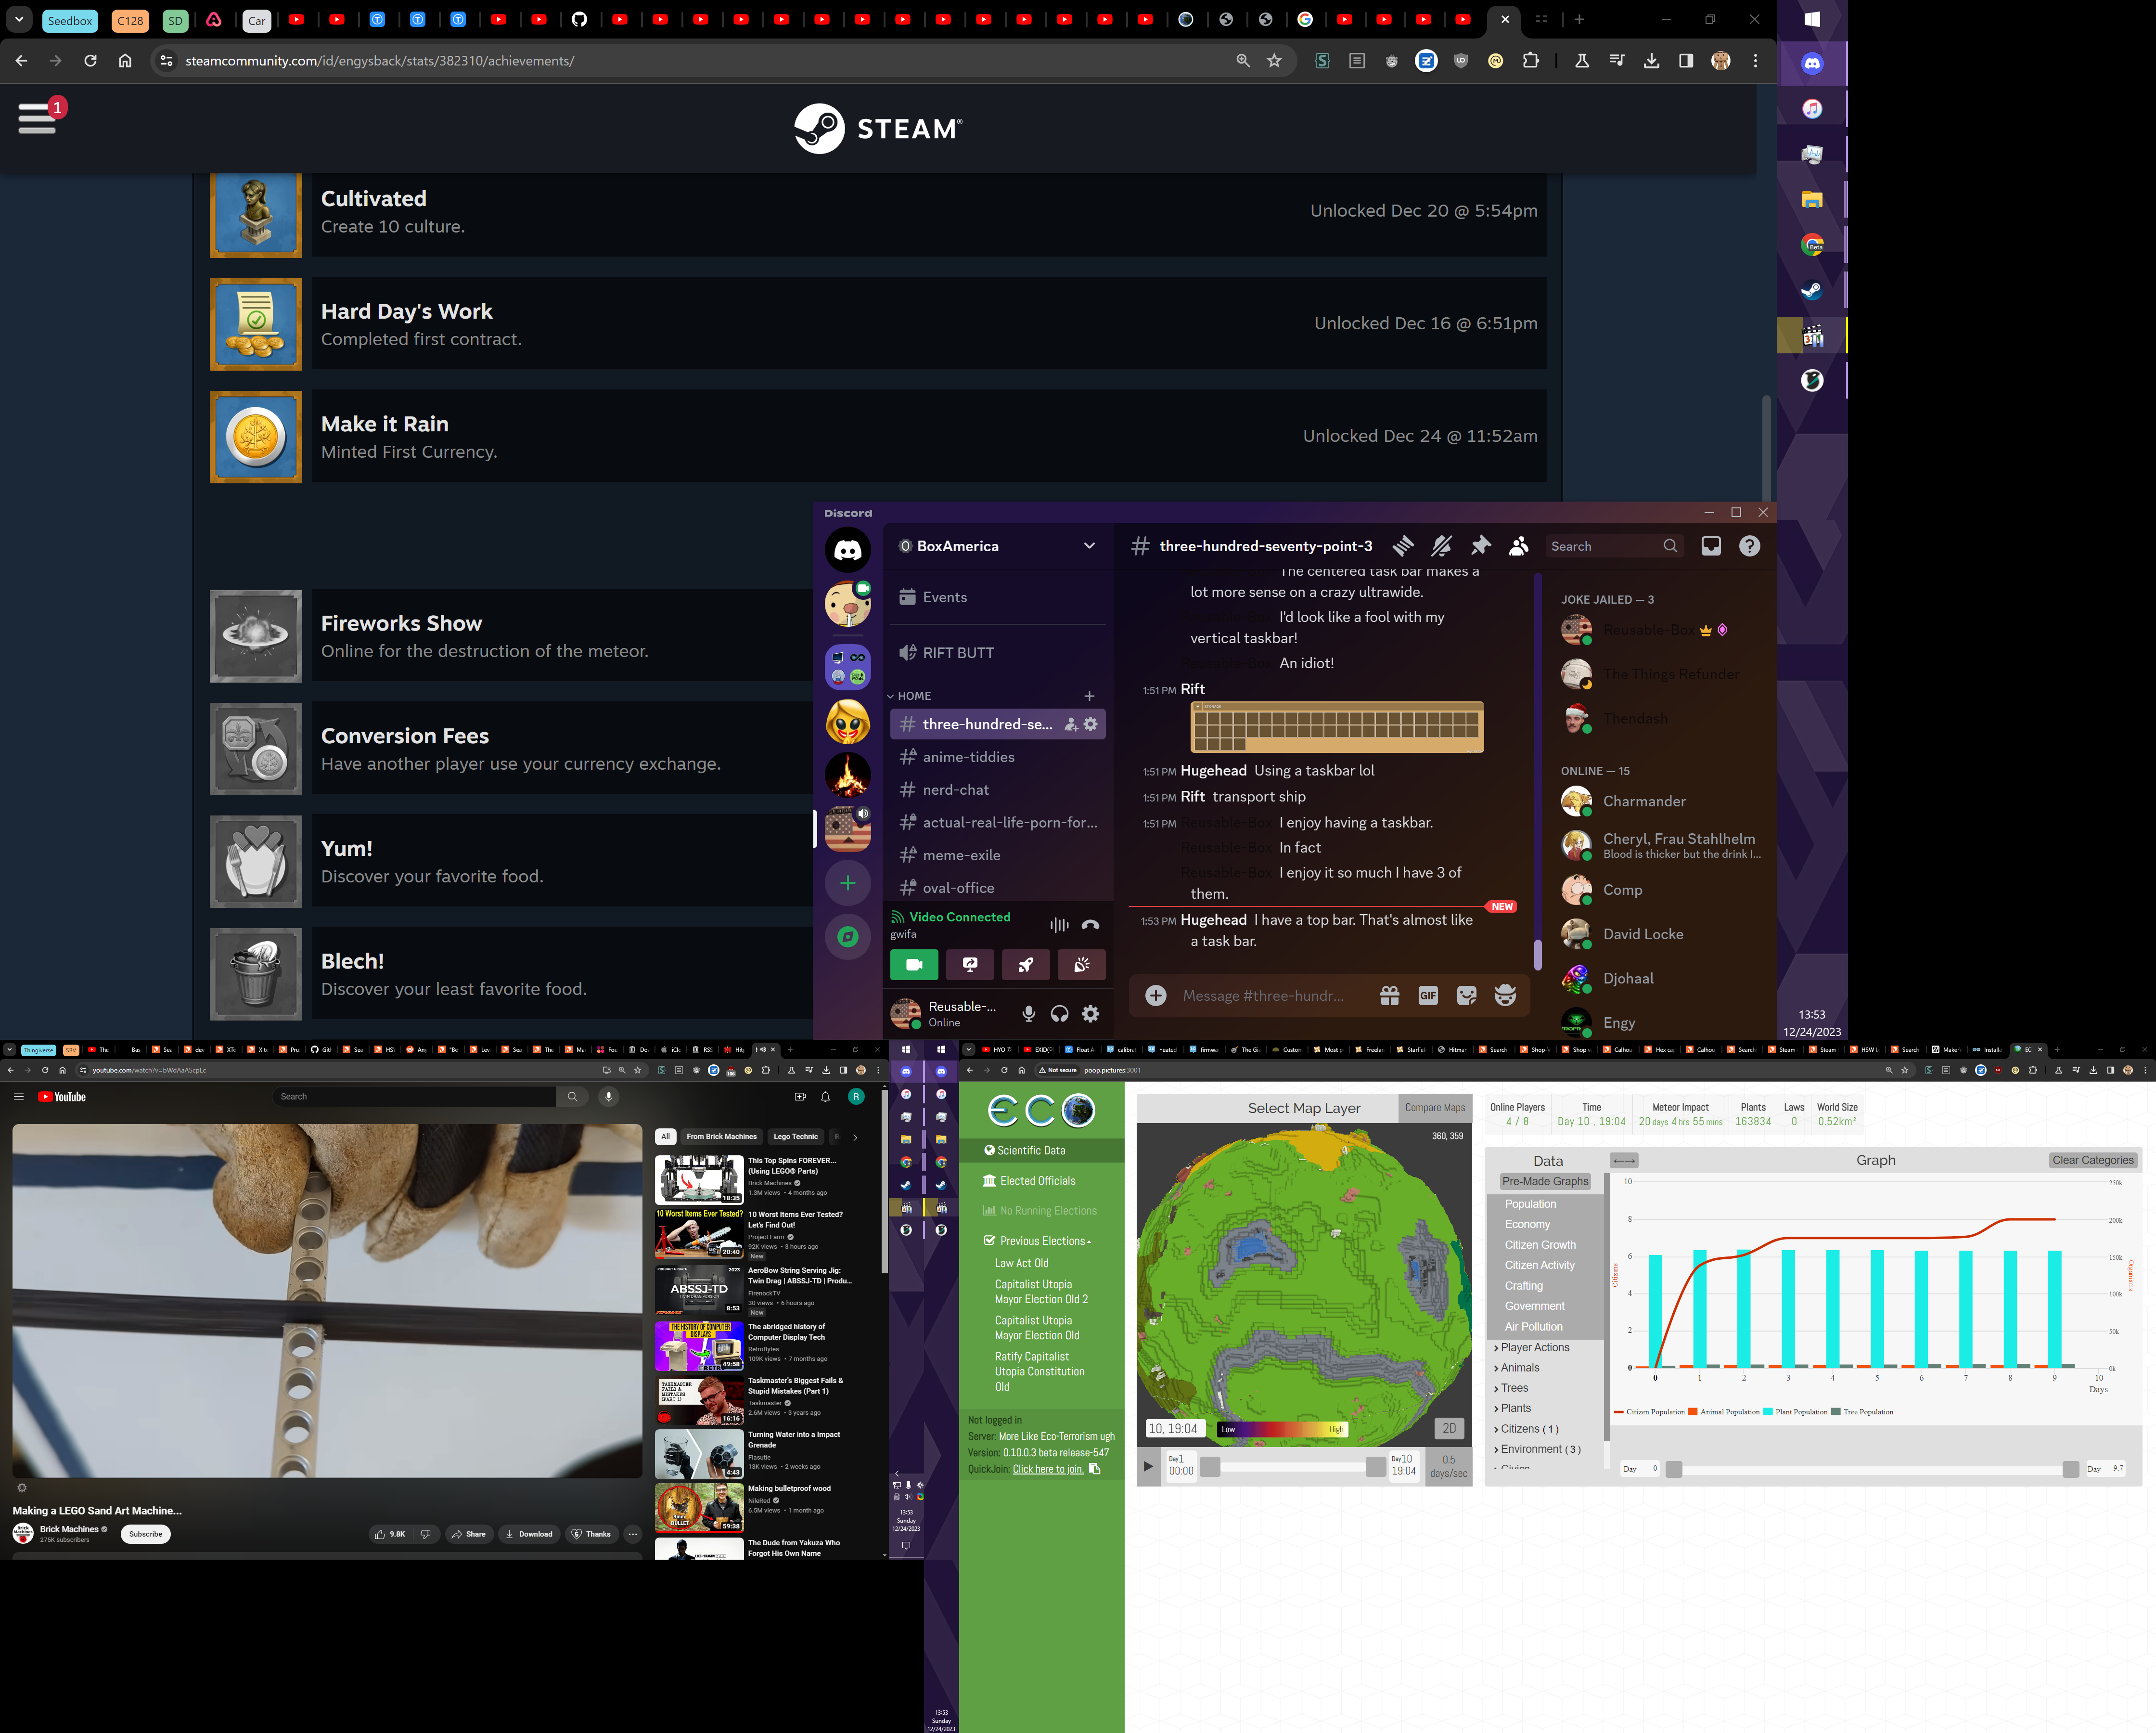Open Discord from taskbar beside Steam window
2156x1733 pixels.
1812,64
